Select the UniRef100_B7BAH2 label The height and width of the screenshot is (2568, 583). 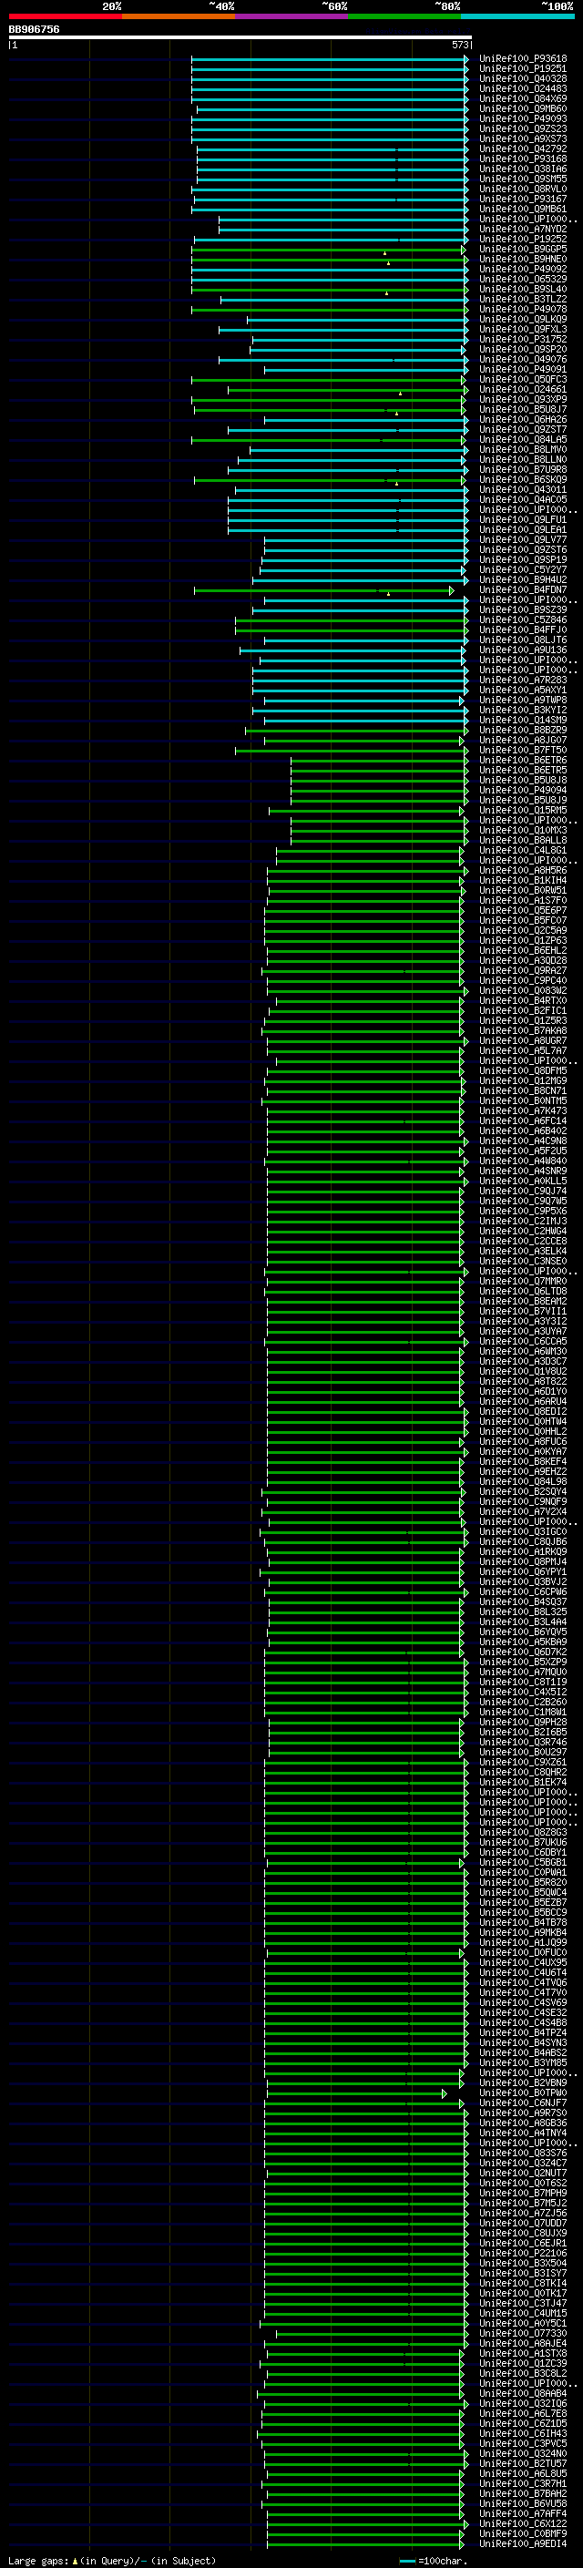[x=522, y=2492]
